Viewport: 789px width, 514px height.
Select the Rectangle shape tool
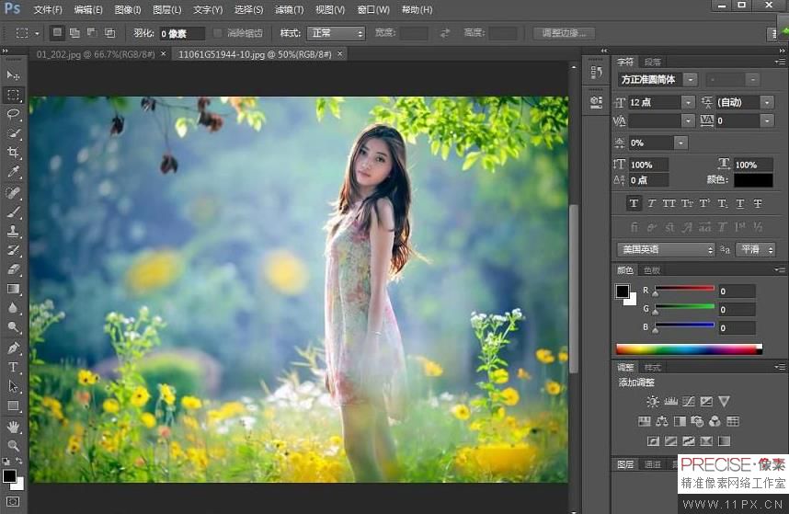(x=13, y=405)
